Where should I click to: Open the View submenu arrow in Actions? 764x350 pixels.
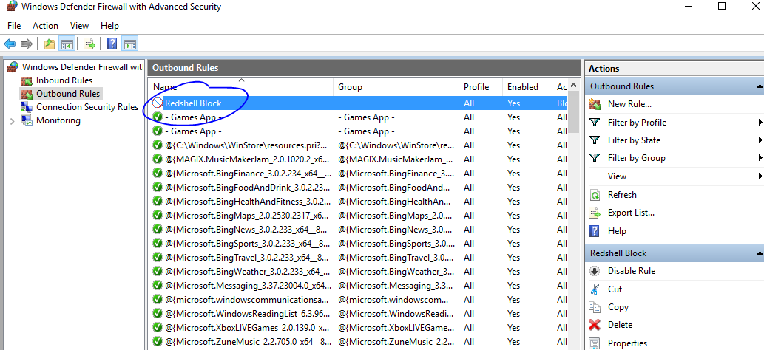coord(760,176)
